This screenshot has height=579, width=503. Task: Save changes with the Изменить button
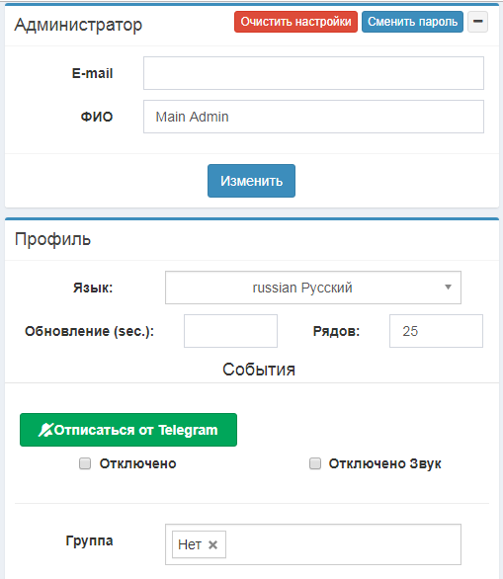pyautogui.click(x=251, y=181)
